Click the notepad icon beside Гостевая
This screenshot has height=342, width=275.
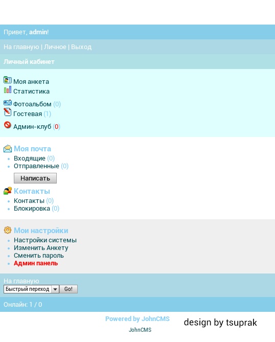(8, 112)
